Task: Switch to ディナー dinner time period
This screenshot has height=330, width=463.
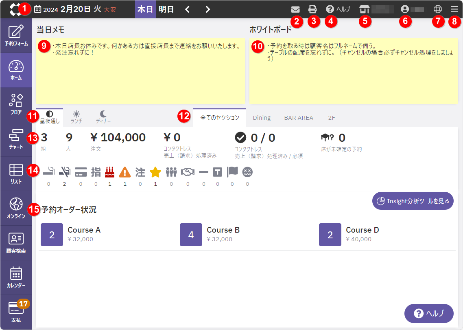Action: click(103, 117)
